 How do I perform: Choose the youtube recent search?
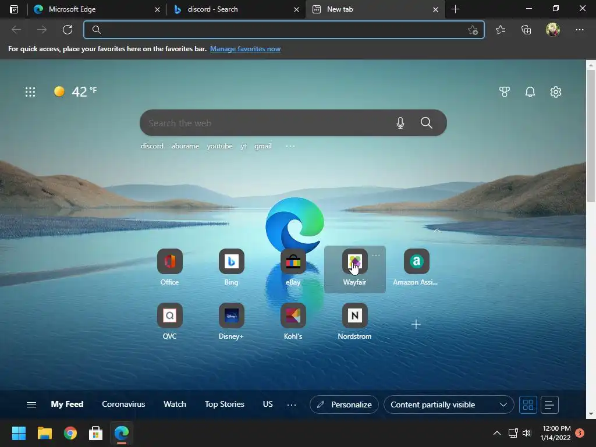point(219,146)
